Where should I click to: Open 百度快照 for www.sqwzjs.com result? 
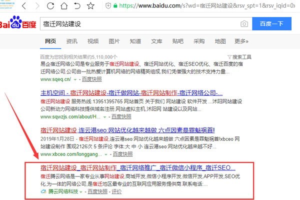click(121, 116)
